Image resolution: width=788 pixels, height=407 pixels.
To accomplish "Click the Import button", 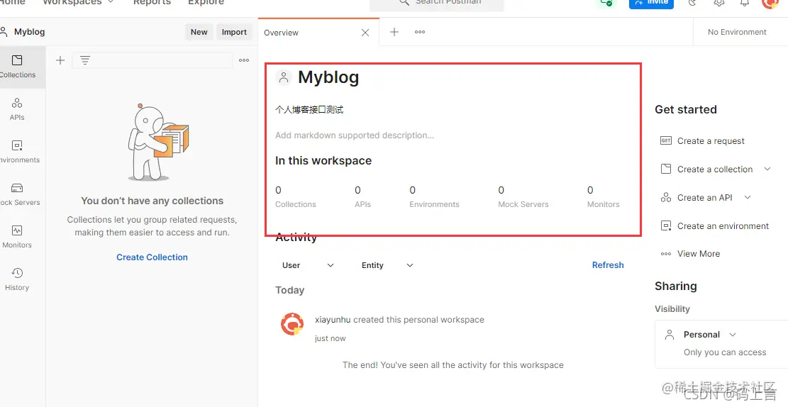I will [234, 32].
